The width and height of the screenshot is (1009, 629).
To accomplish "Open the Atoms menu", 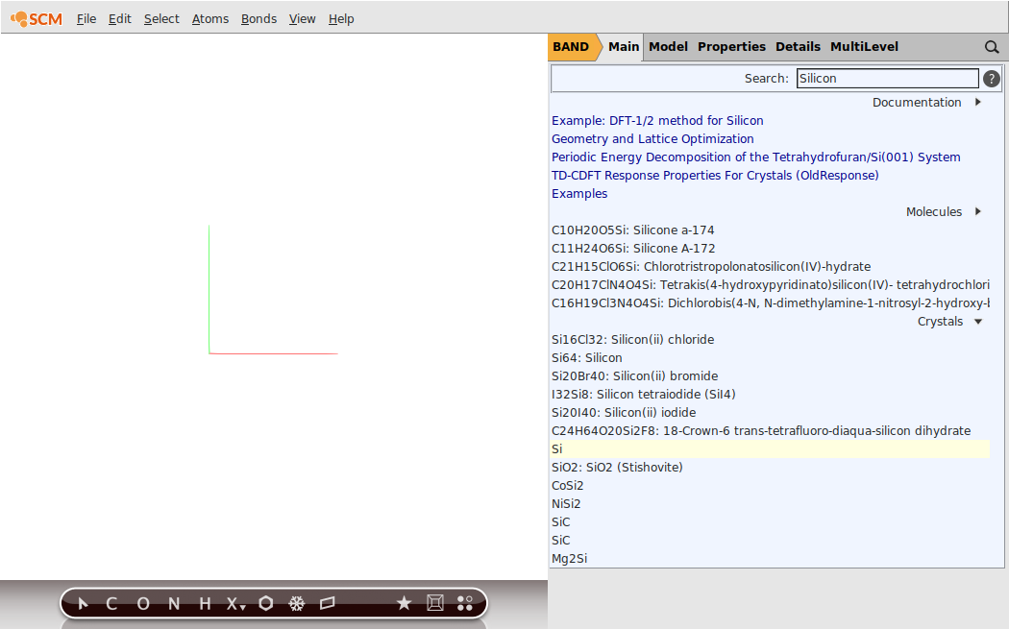I will [x=209, y=18].
